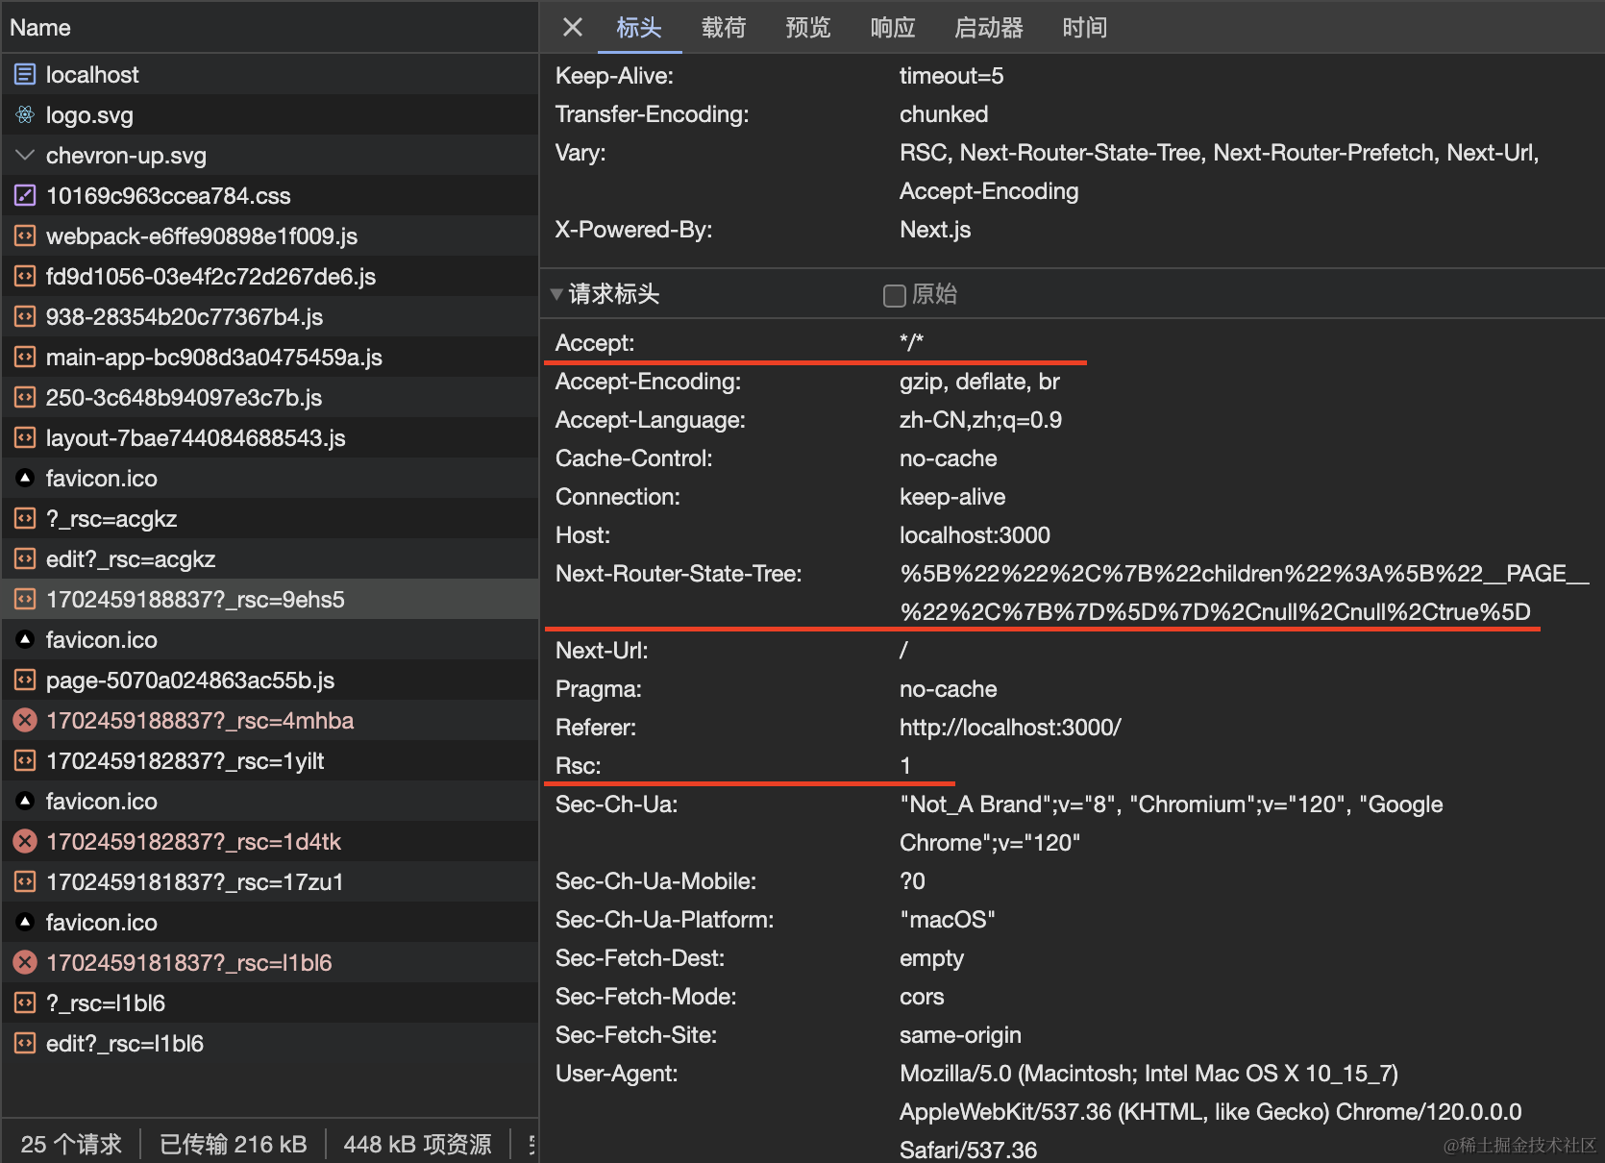Select the page-5070a024863ac55b.js request

coord(190,680)
